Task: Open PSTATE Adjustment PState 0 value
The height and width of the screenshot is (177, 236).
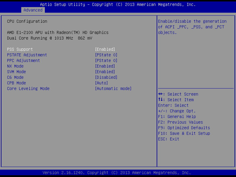Action: click(106, 55)
